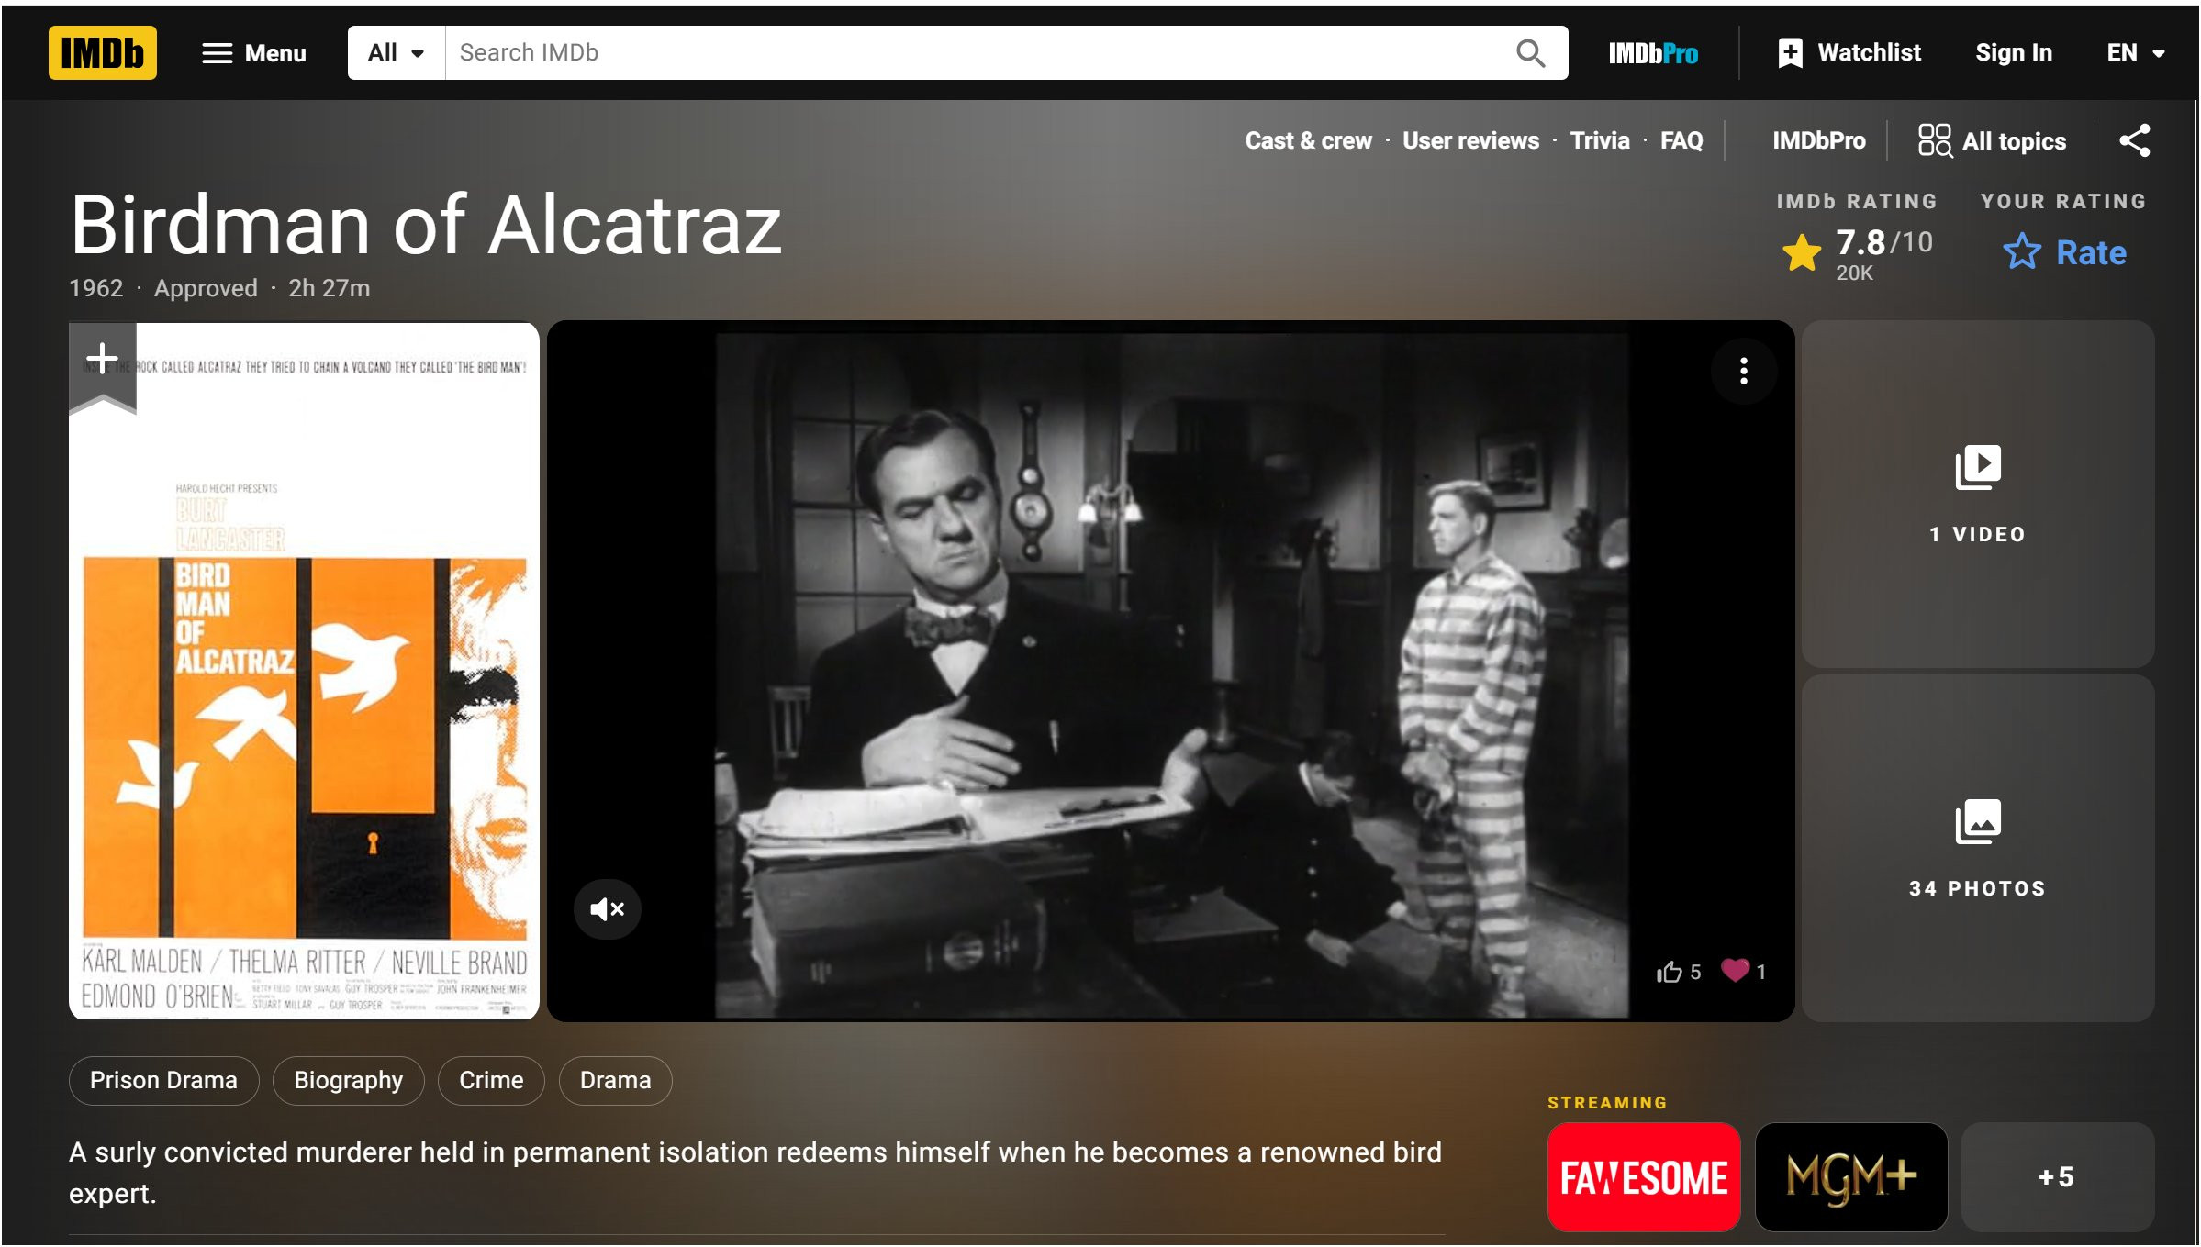Click the share icon
Image resolution: width=2201 pixels, height=1247 pixels.
[2134, 140]
